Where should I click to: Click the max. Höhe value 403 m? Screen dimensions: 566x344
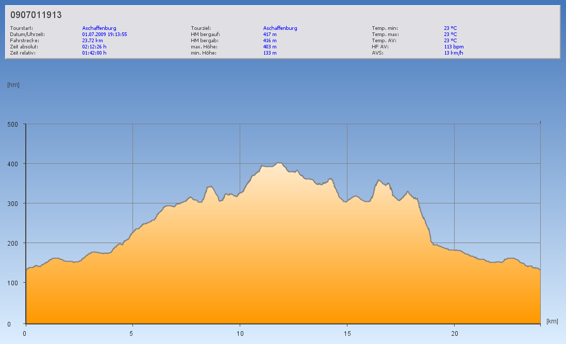pyautogui.click(x=270, y=46)
